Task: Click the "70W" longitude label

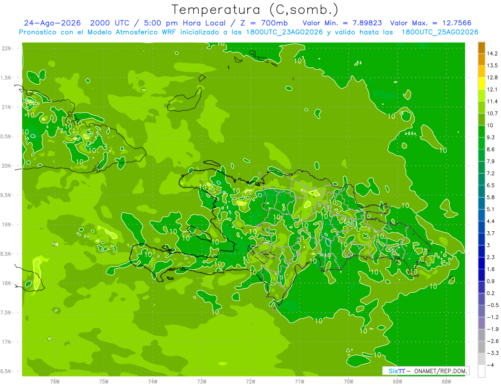Action: (x=348, y=381)
